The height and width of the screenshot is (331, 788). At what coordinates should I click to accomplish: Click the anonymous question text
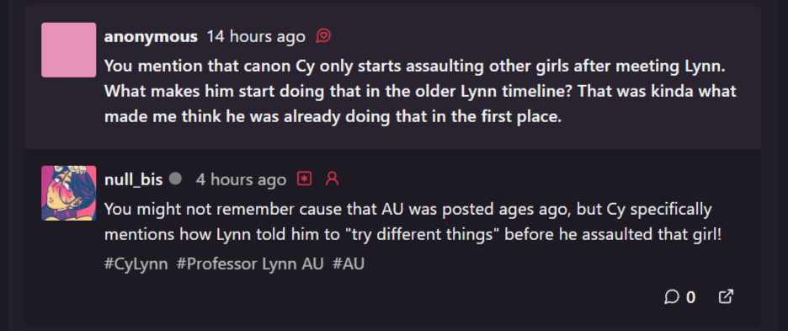coord(420,92)
